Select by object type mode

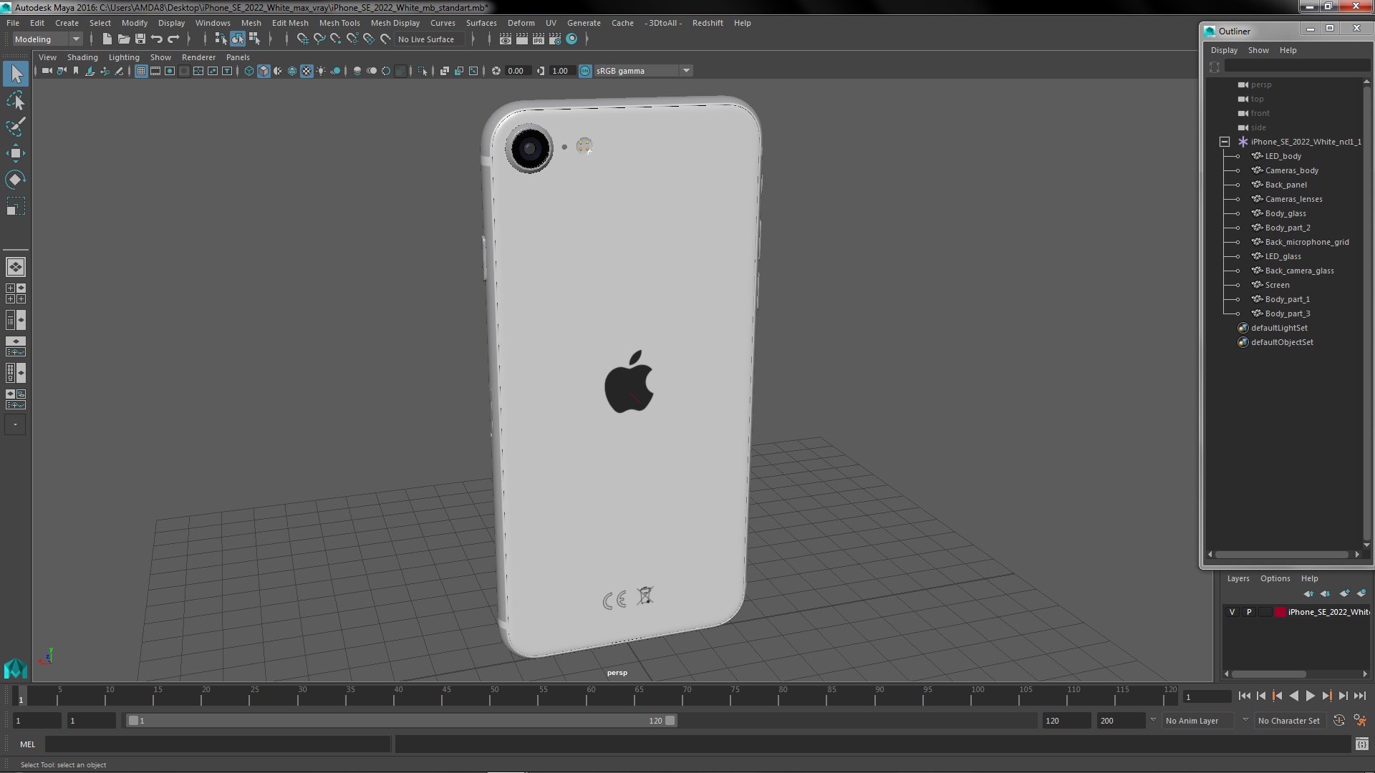237,39
